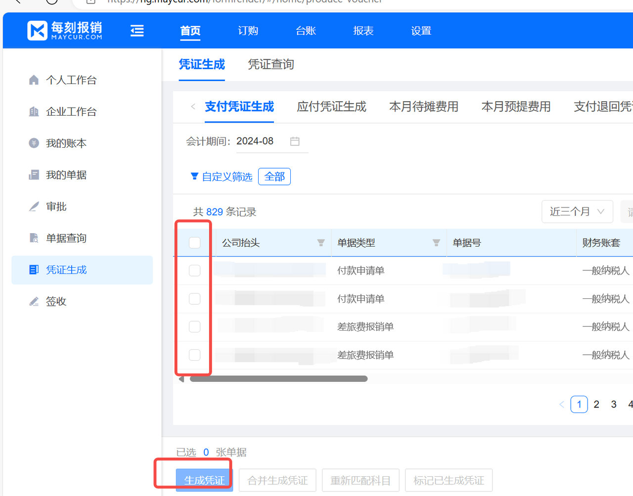Viewport: 633px width, 496px height.
Task: Open the 设置 top menu
Action: pyautogui.click(x=421, y=31)
